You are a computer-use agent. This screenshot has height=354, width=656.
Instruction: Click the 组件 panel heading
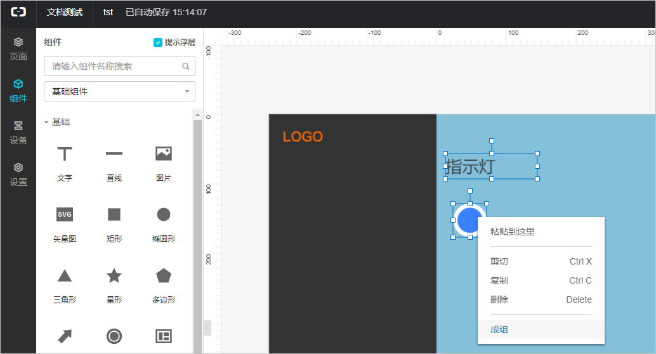53,42
